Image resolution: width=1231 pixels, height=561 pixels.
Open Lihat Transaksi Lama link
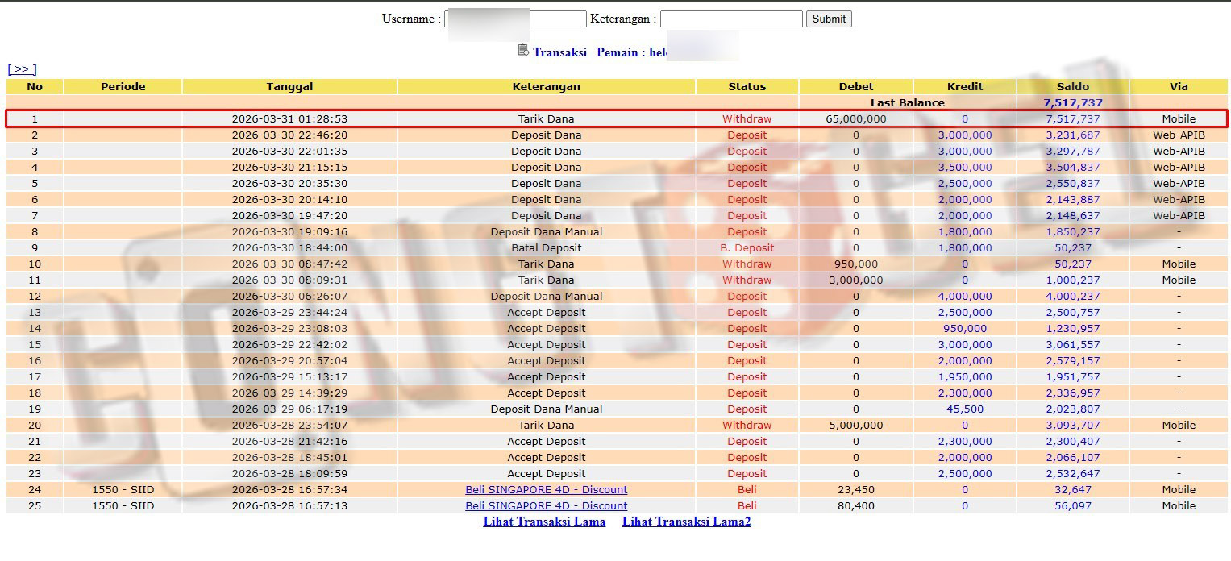point(544,522)
